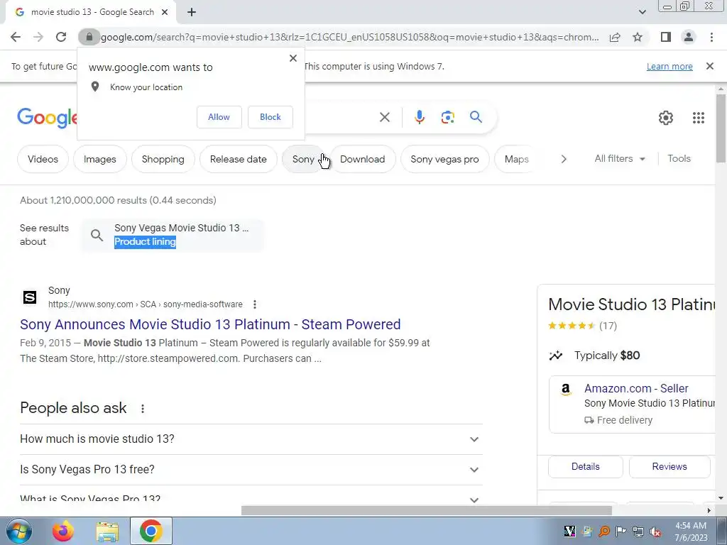Go back to the previous page
The height and width of the screenshot is (545, 727).
[16, 37]
